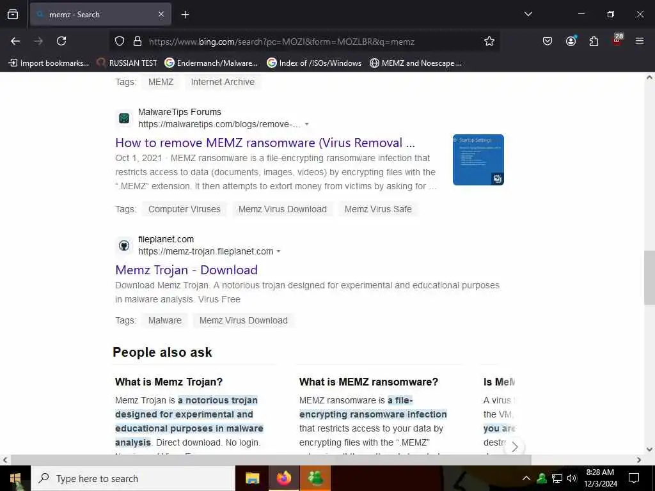Expand dropdown next to memz-trojan.fileplanet.com URL
This screenshot has width=655, height=491.
pyautogui.click(x=278, y=251)
